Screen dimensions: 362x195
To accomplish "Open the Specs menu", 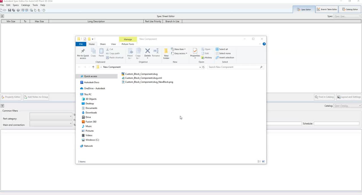I will click(x=16, y=5).
